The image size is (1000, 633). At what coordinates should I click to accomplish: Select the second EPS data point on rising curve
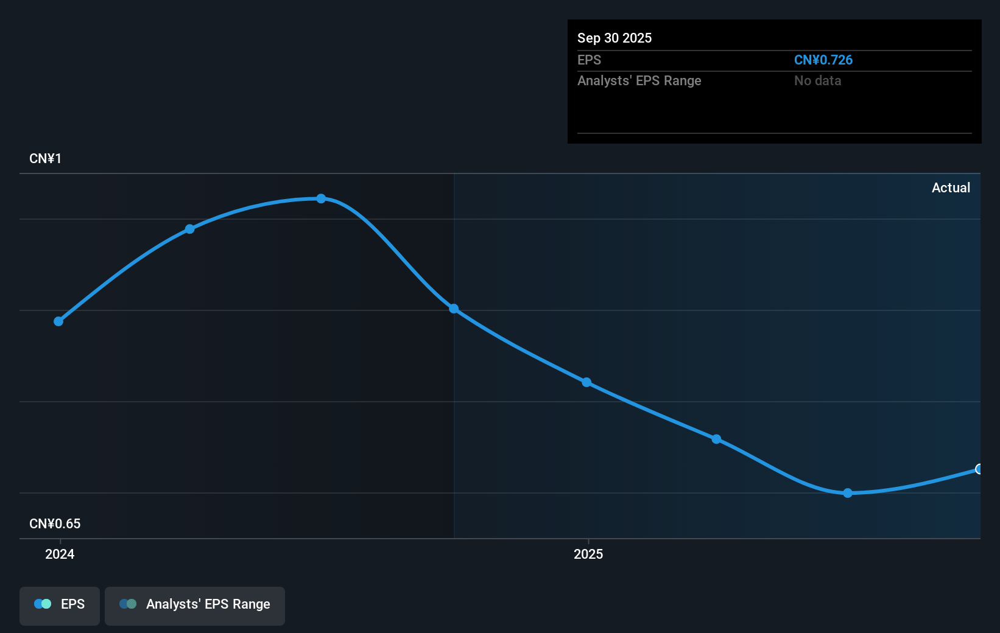190,229
